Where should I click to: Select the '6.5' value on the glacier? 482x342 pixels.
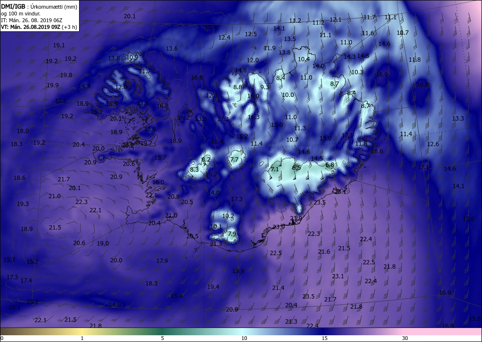click(296, 168)
